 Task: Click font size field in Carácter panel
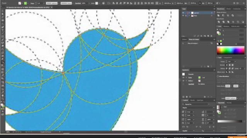click(x=190, y=112)
